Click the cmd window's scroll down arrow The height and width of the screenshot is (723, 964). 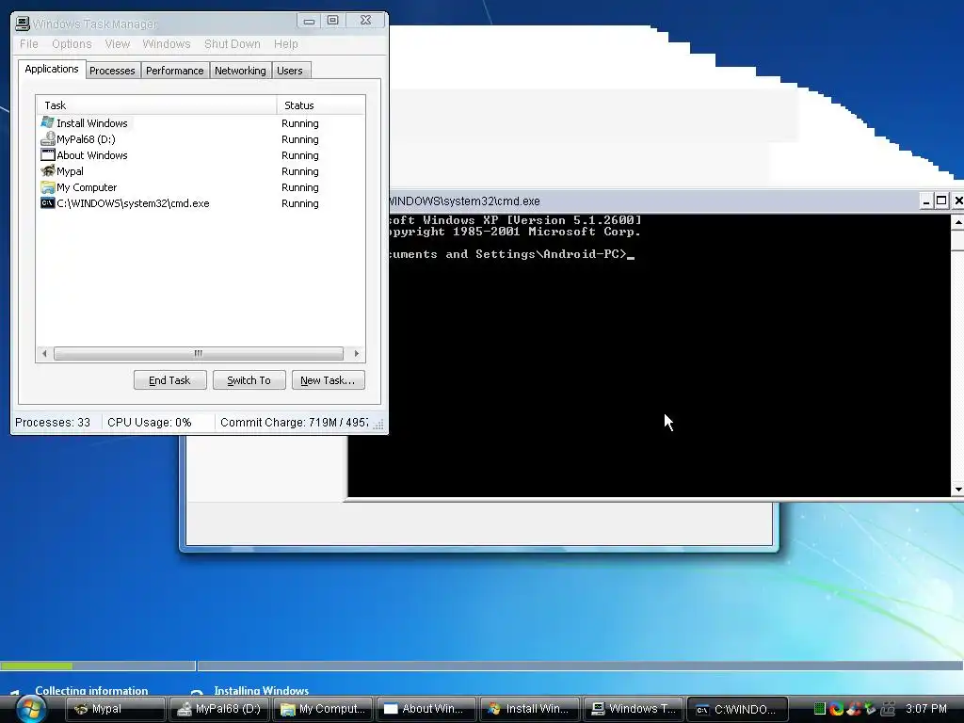(x=957, y=490)
